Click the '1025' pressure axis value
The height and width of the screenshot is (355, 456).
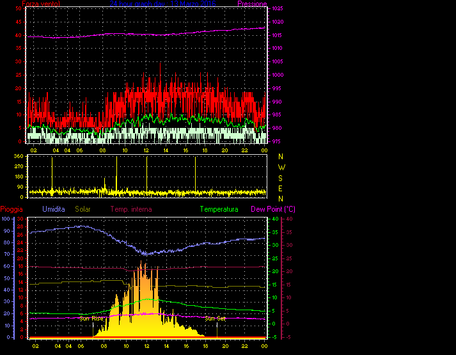coord(278,8)
